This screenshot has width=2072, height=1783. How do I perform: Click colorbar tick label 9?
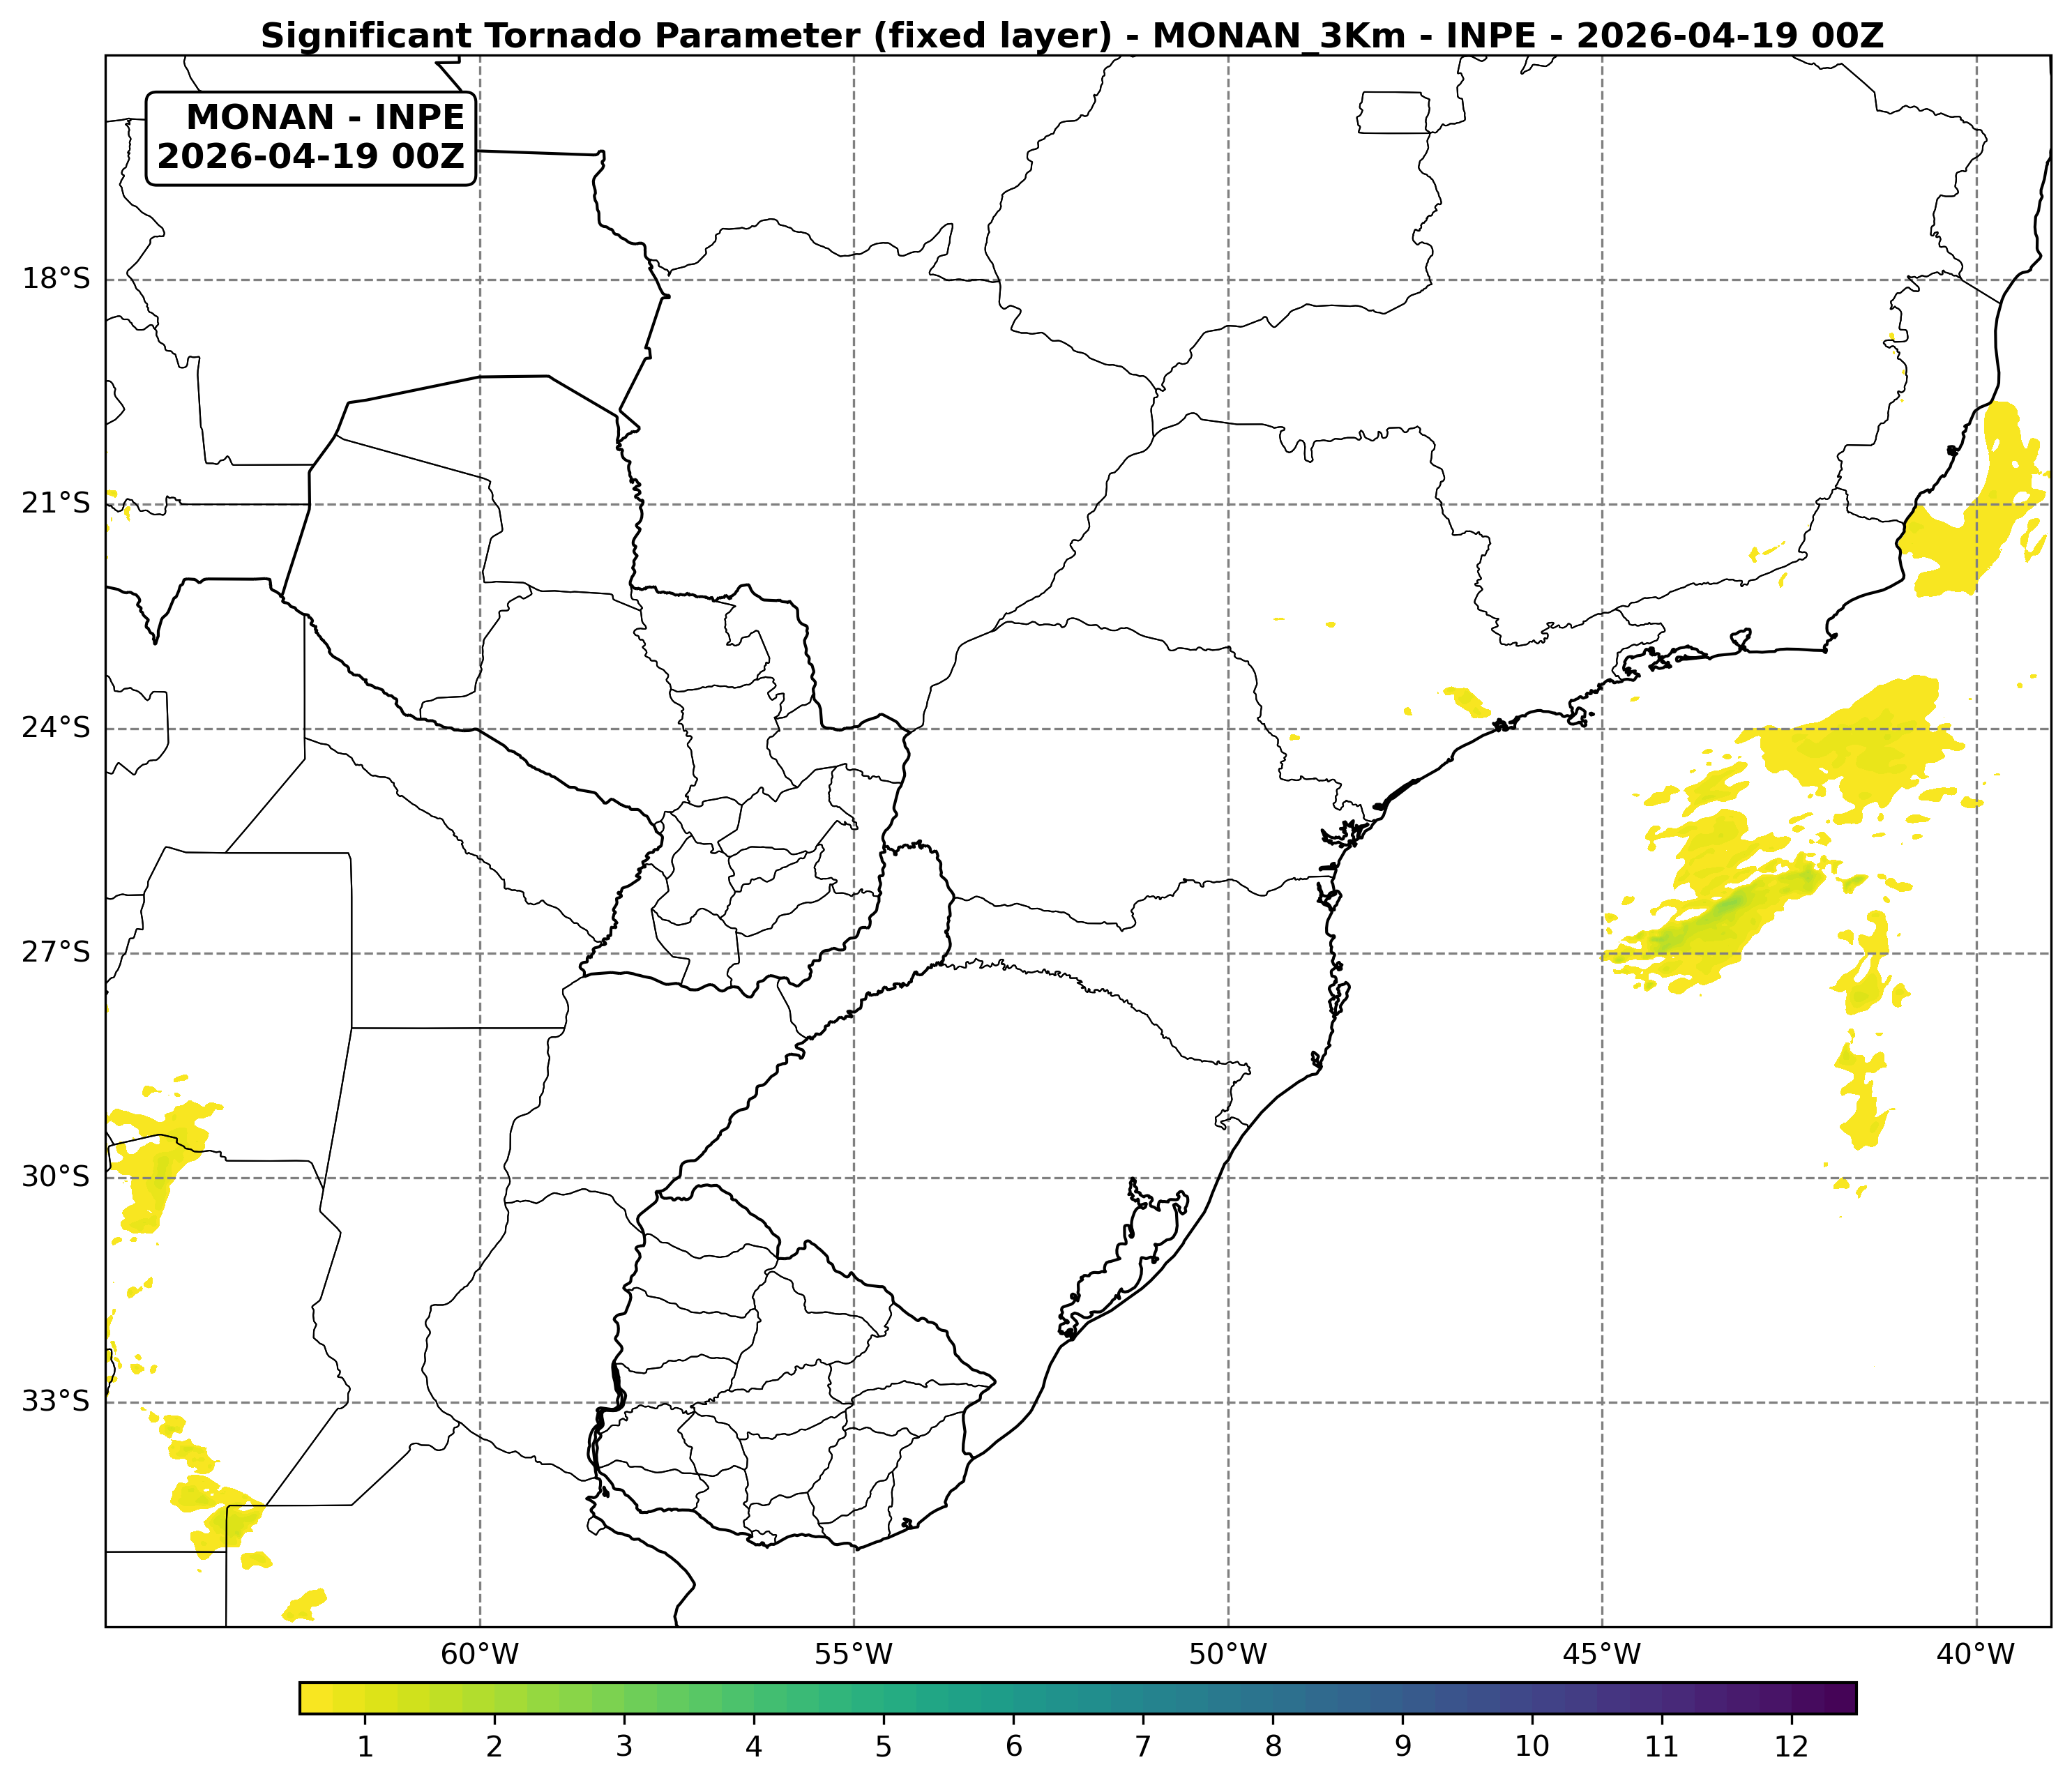[x=1403, y=1747]
